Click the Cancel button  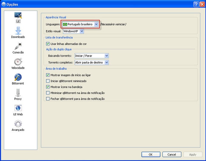pos(172,154)
